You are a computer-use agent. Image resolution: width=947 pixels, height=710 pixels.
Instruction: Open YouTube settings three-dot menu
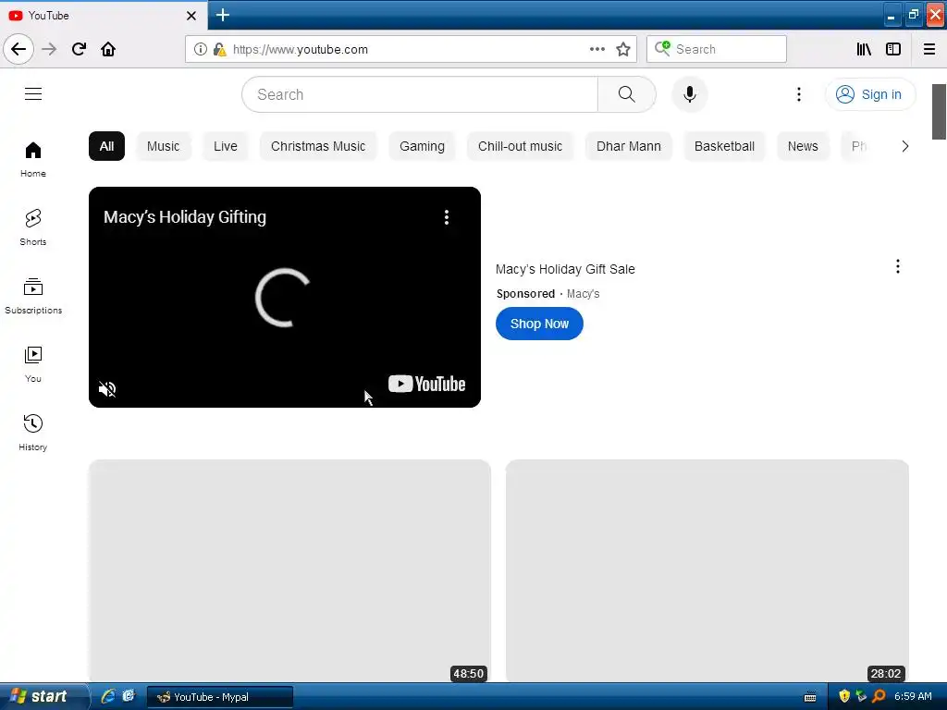[x=798, y=94]
